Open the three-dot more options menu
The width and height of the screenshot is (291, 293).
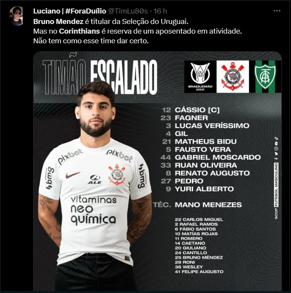(x=277, y=11)
